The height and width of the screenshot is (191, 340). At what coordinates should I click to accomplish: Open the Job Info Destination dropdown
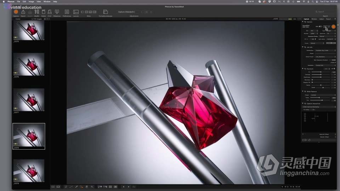coord(325,51)
